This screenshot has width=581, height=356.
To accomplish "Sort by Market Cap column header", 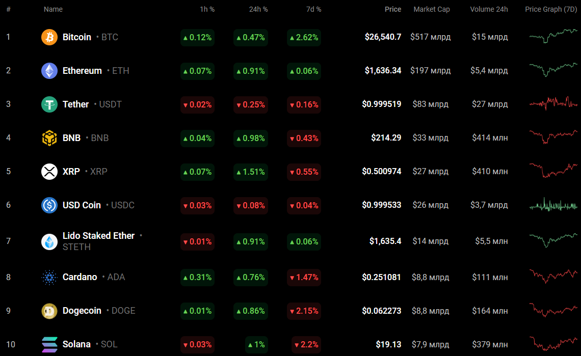I will [431, 9].
